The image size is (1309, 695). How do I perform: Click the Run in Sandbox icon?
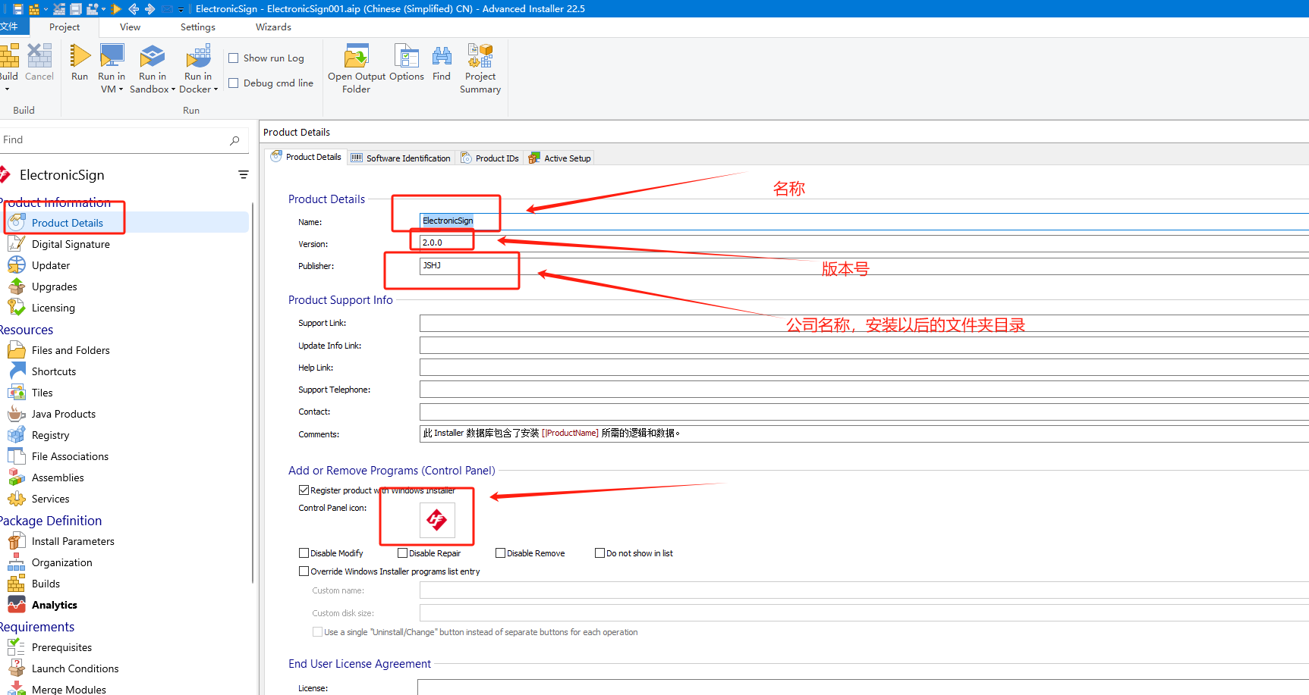(153, 56)
